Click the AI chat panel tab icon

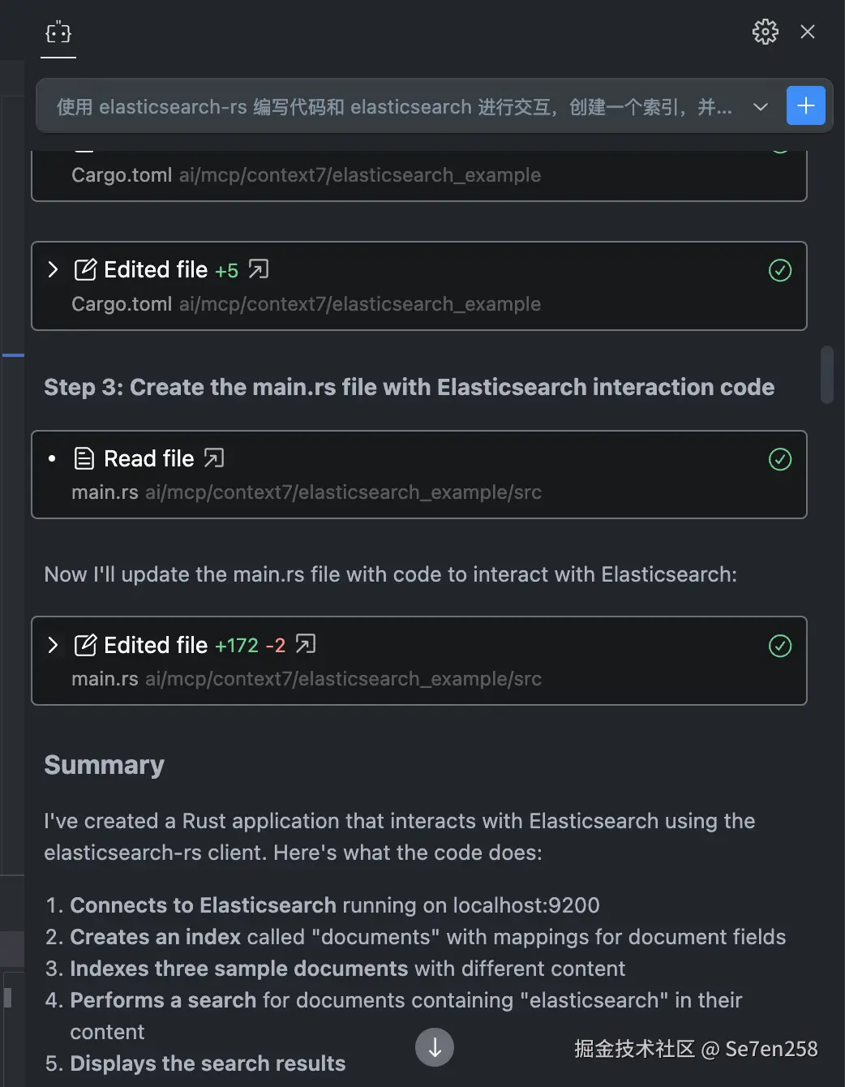(x=58, y=32)
